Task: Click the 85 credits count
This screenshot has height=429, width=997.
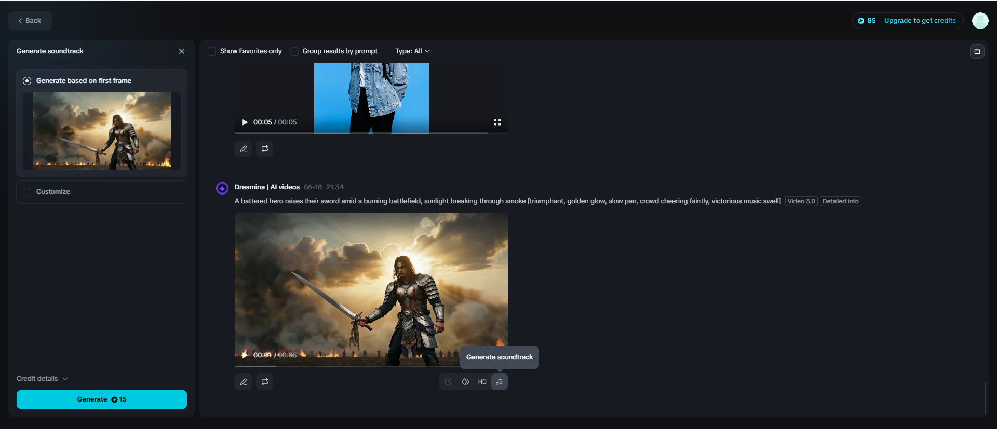Action: pos(871,21)
